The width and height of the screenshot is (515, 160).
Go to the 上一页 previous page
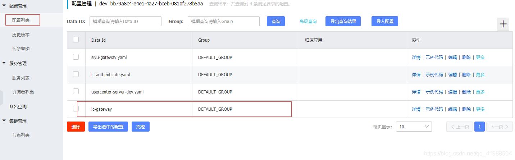[x=460, y=127]
